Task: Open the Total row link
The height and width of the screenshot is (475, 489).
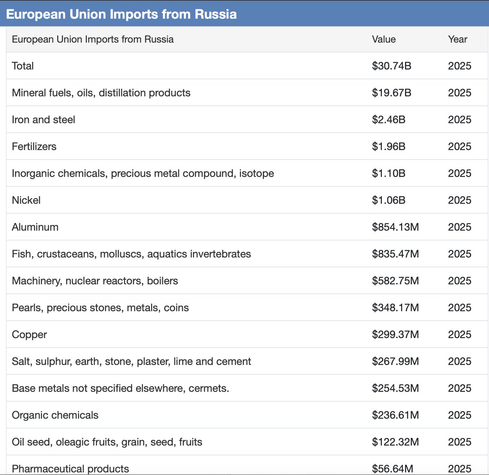Action: [x=23, y=66]
